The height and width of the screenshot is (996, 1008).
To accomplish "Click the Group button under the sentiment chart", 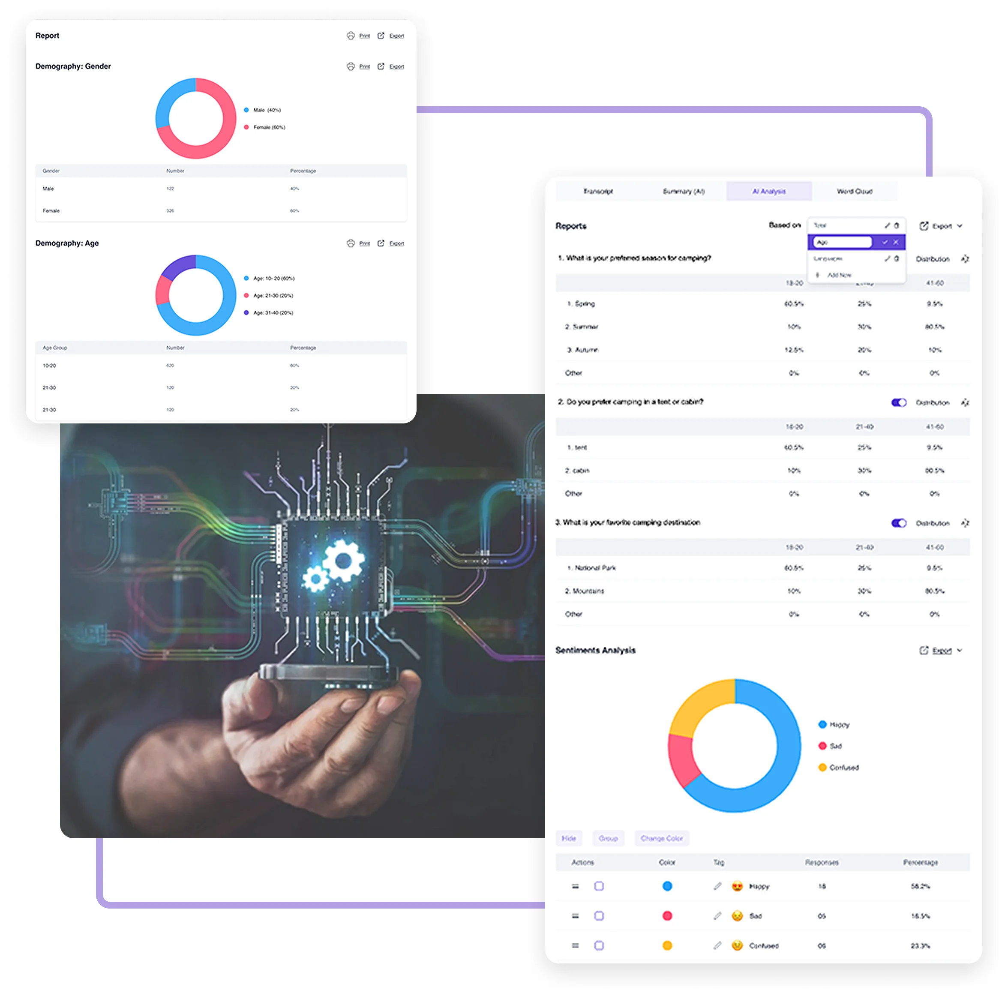I will tap(608, 838).
